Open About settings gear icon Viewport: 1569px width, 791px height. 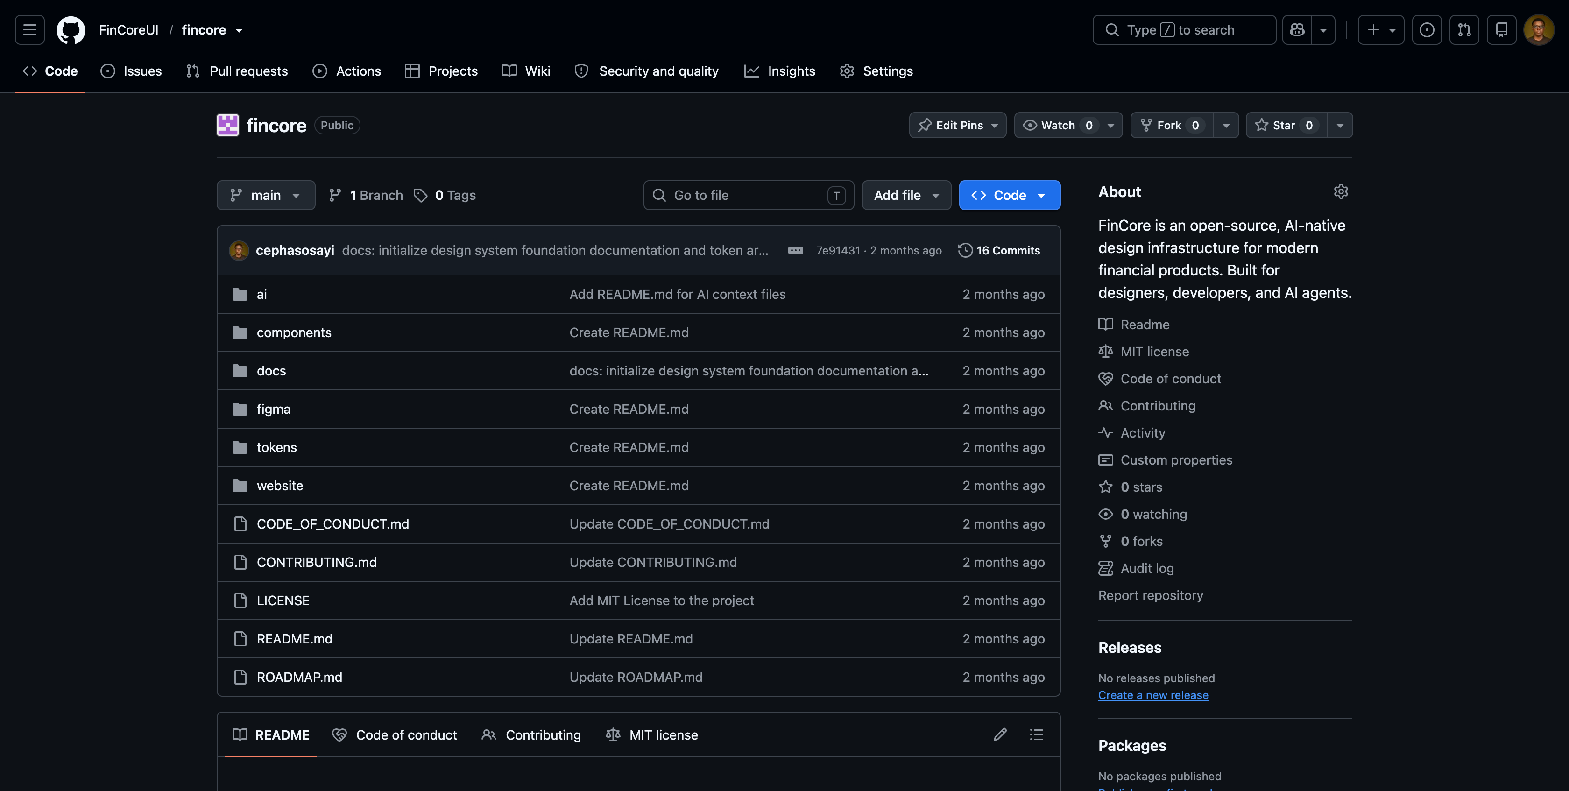pyautogui.click(x=1341, y=192)
